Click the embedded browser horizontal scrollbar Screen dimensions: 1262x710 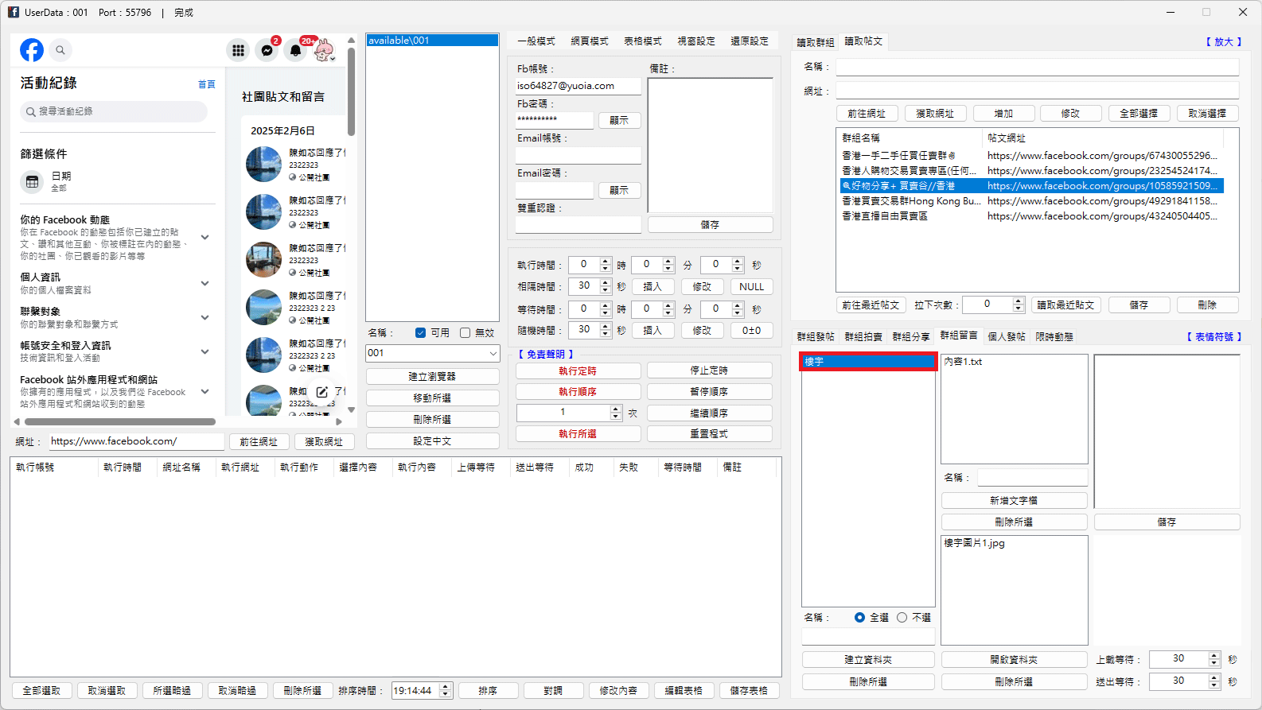tap(119, 421)
